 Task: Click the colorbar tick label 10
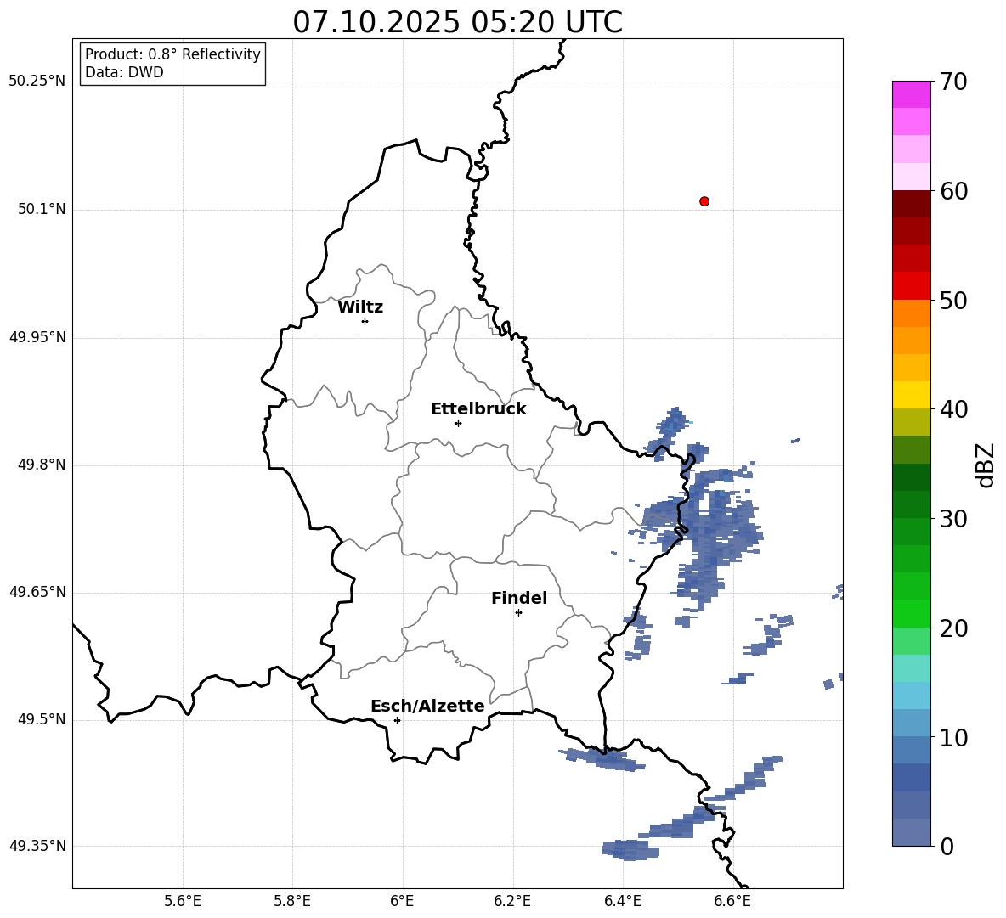click(953, 736)
